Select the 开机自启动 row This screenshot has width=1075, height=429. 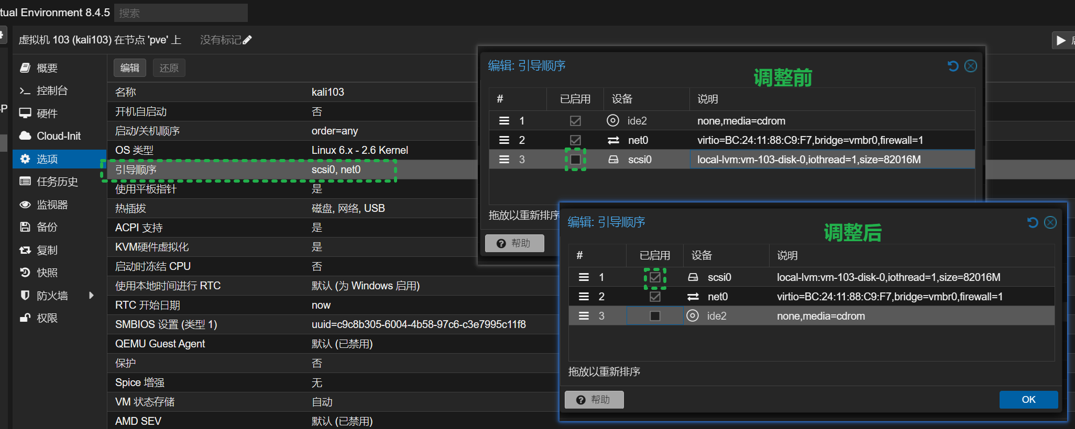click(293, 111)
